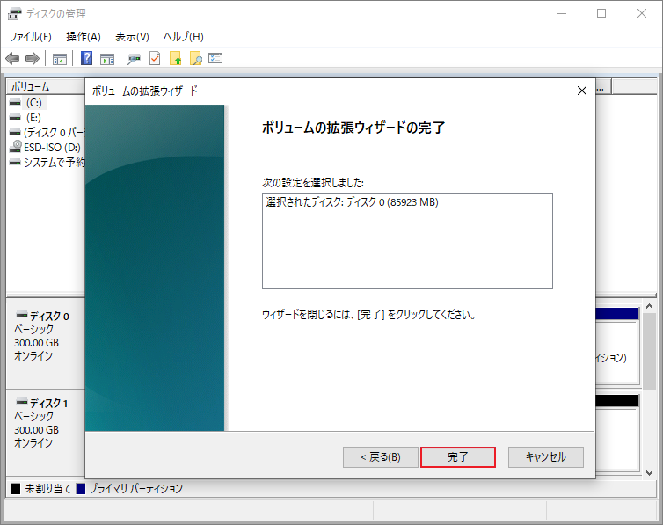The height and width of the screenshot is (525, 663).
Task: Click the scroll up arrow of disk pane
Action: (x=650, y=306)
